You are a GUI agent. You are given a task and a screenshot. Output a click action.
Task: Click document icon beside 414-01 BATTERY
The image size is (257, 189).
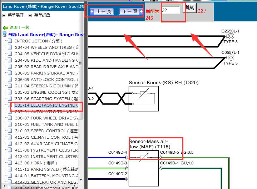coord(10,175)
